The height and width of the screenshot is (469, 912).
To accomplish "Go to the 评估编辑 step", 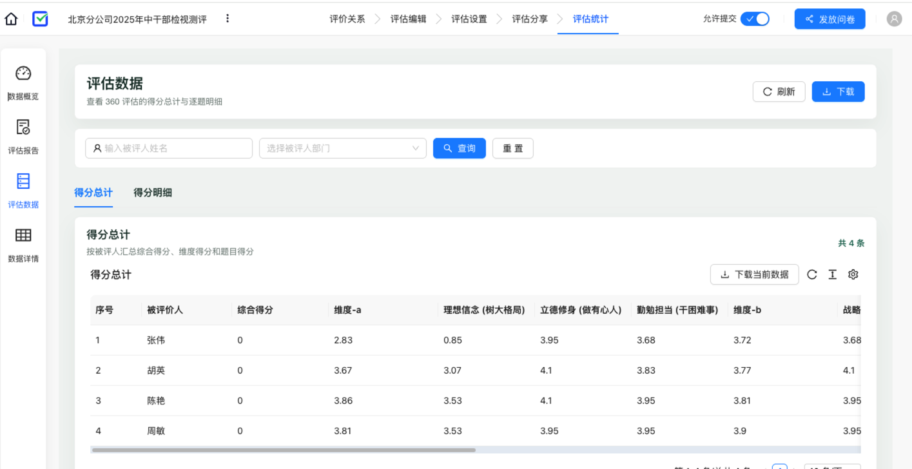I will (408, 19).
